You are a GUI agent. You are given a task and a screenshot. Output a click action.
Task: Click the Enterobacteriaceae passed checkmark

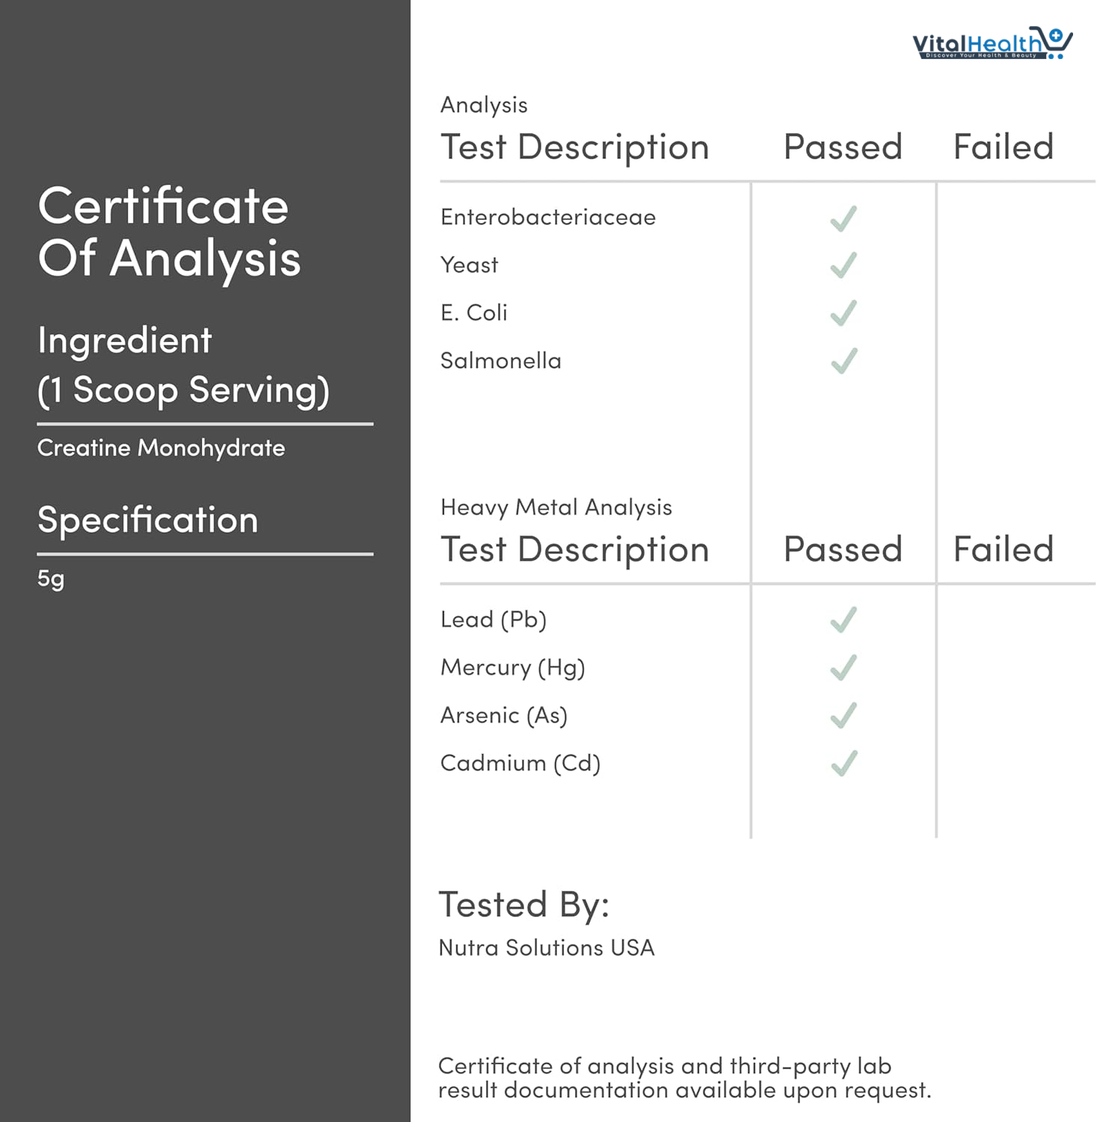coord(844,218)
